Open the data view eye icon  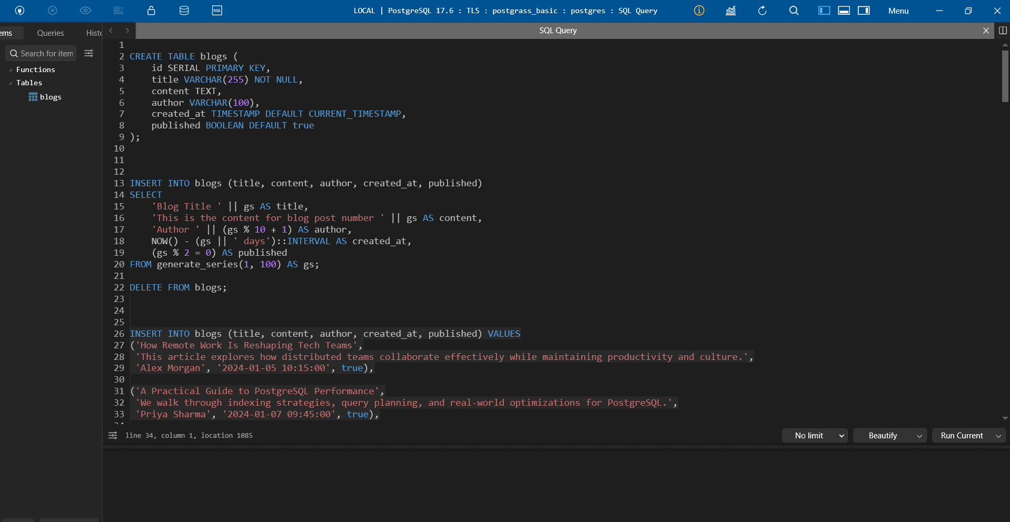[85, 11]
